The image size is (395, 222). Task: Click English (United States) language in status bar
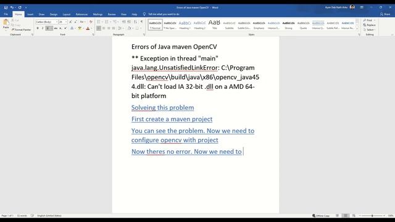click(49, 216)
